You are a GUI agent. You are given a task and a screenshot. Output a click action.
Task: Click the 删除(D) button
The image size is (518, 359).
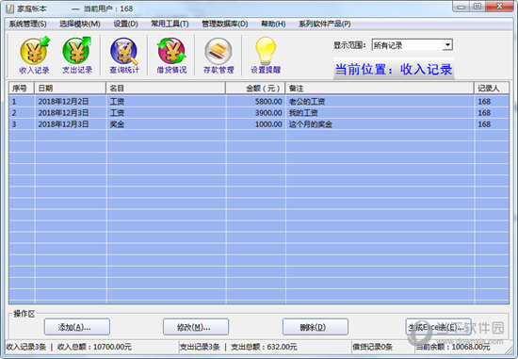coord(316,327)
